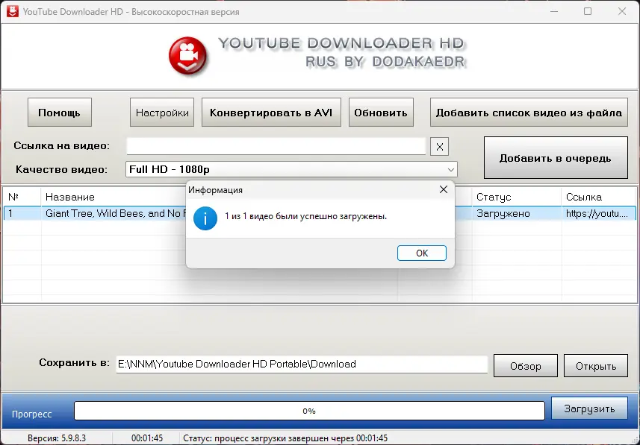Open the Настройки window
Viewport: 640px width, 445px height.
coord(161,112)
